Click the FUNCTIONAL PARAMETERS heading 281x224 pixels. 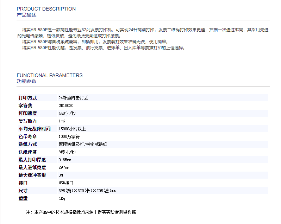tap(50, 75)
